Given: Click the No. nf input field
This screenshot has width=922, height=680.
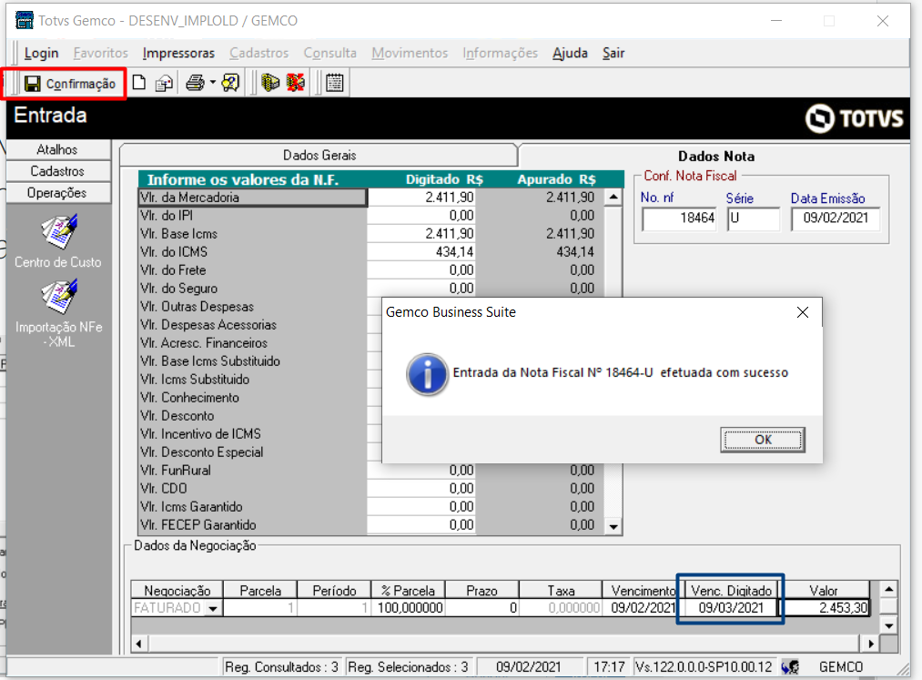Looking at the screenshot, I should pyautogui.click(x=680, y=218).
